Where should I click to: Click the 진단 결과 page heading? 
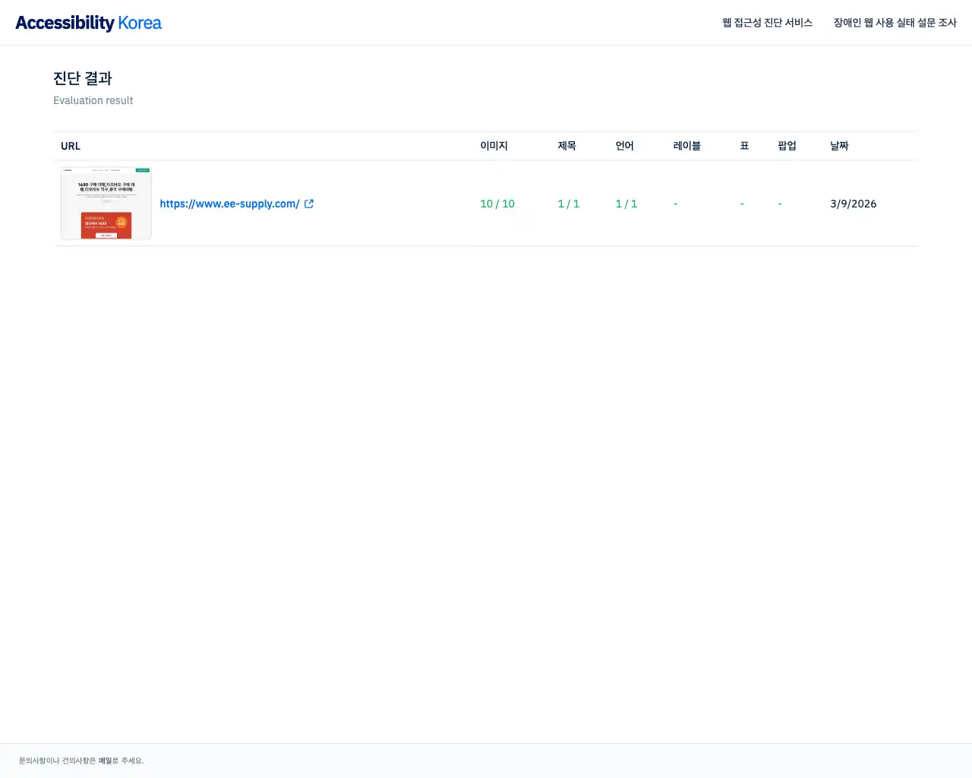[83, 78]
